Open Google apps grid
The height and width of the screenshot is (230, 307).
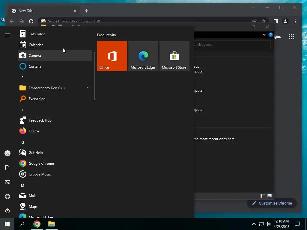tap(291, 36)
